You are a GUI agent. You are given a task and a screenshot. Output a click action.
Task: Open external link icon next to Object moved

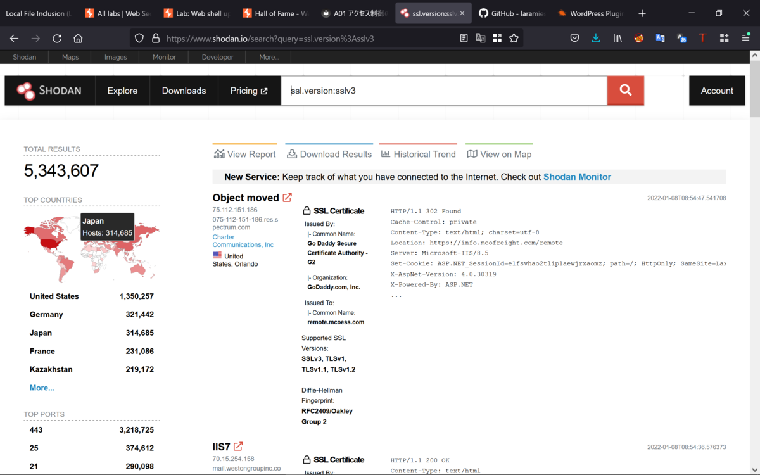click(288, 198)
